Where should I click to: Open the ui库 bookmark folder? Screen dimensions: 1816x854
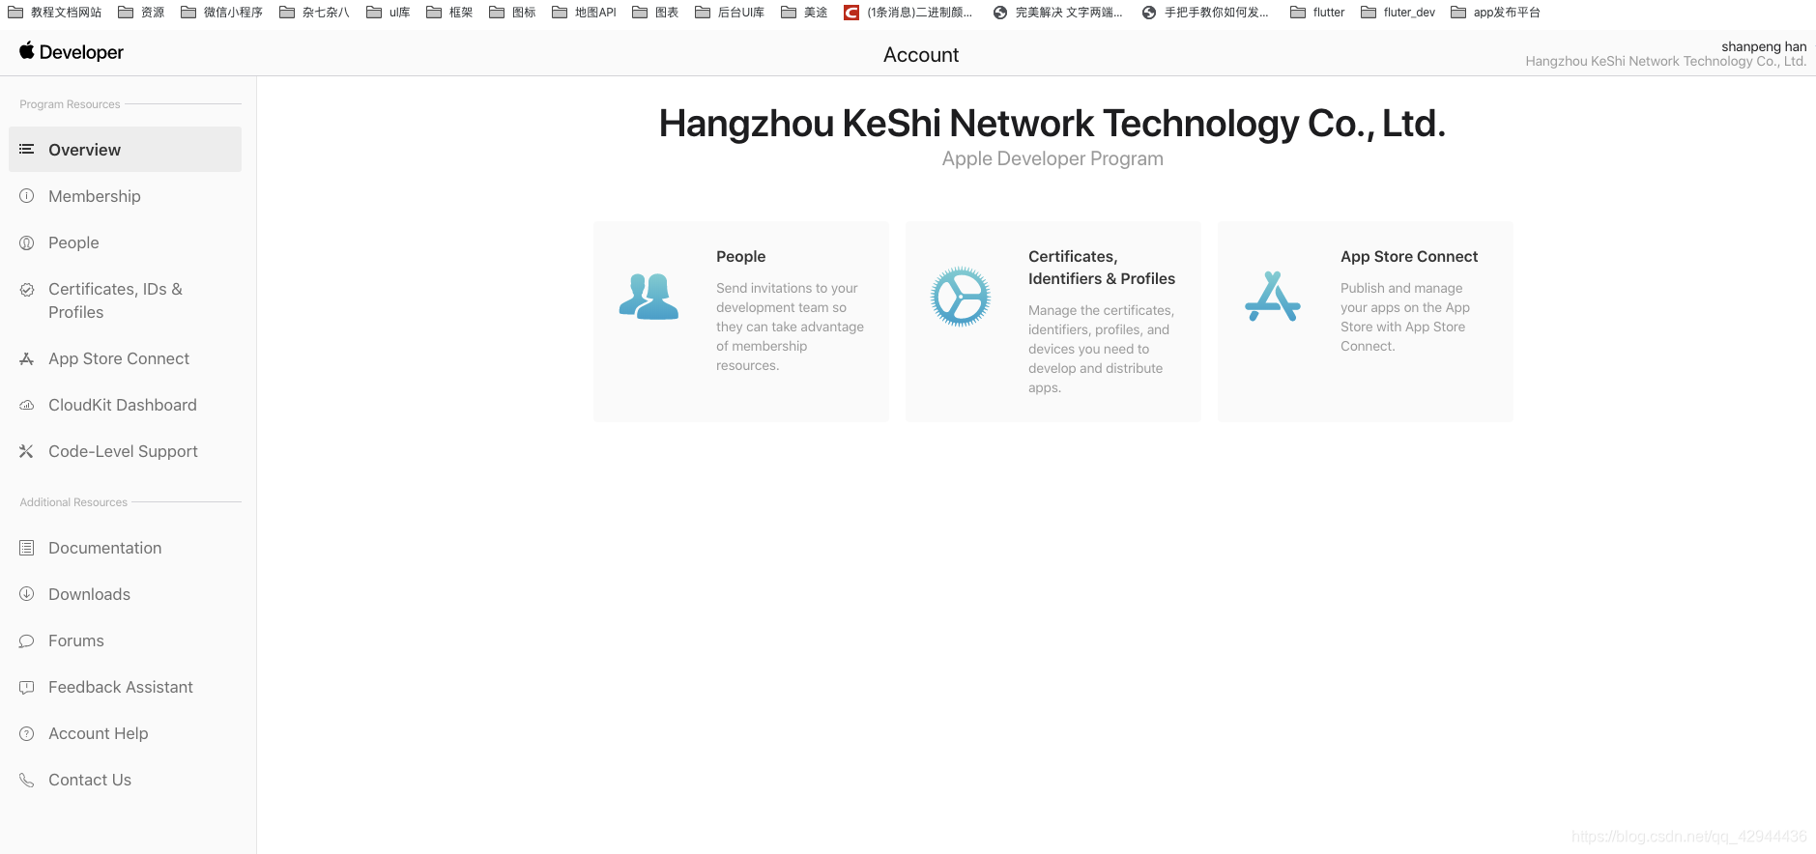(x=389, y=13)
